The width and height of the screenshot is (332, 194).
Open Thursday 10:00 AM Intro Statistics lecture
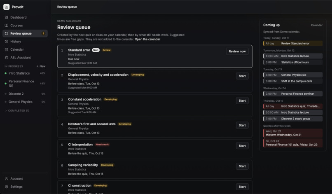pyautogui.click(x=293, y=112)
